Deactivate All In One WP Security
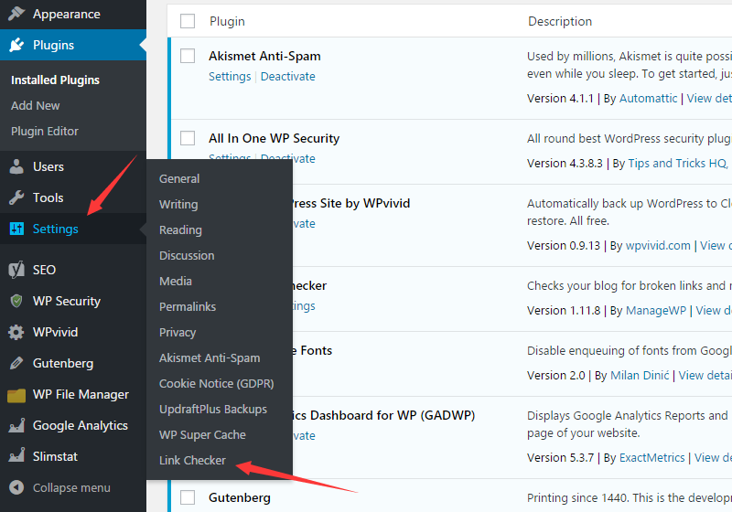 pos(288,158)
